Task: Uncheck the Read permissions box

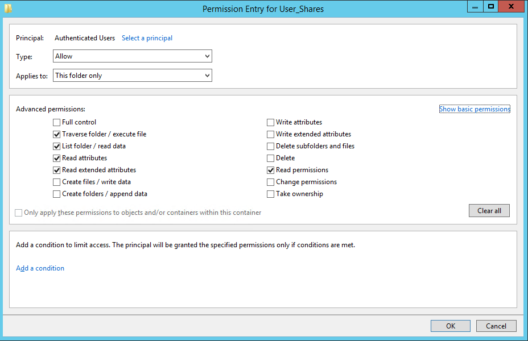Action: click(x=270, y=170)
